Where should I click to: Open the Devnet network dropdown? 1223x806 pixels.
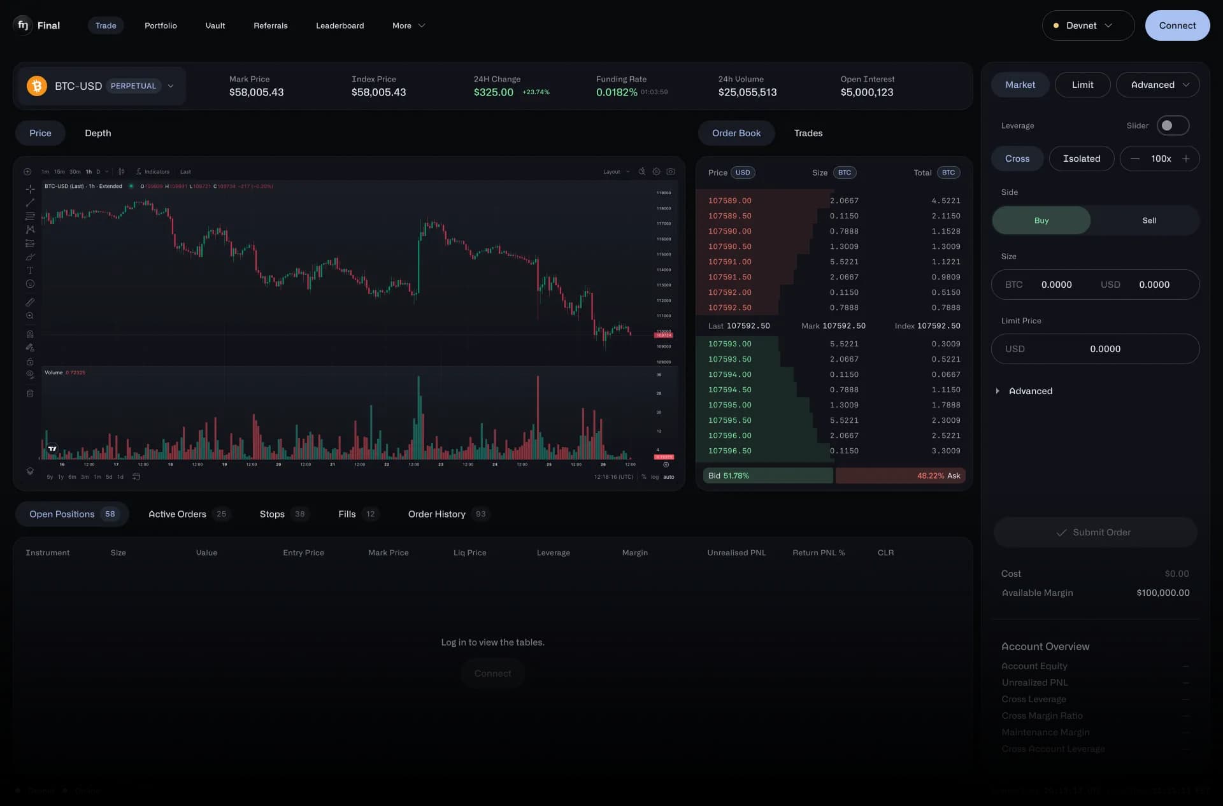point(1087,25)
